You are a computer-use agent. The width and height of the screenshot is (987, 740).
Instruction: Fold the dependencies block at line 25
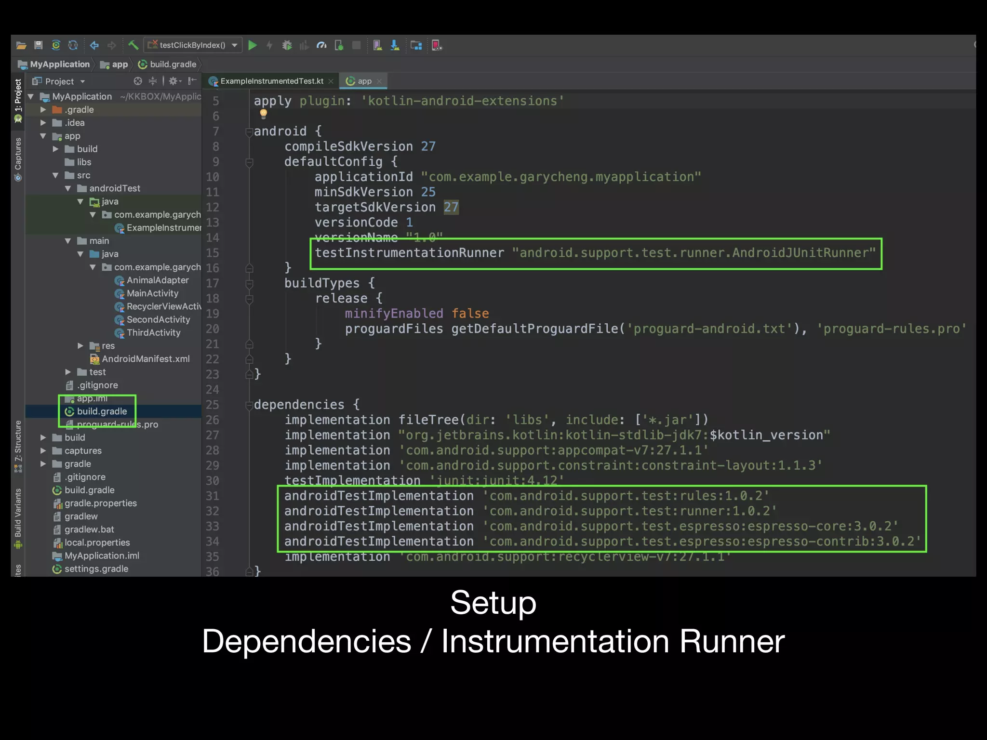point(249,405)
